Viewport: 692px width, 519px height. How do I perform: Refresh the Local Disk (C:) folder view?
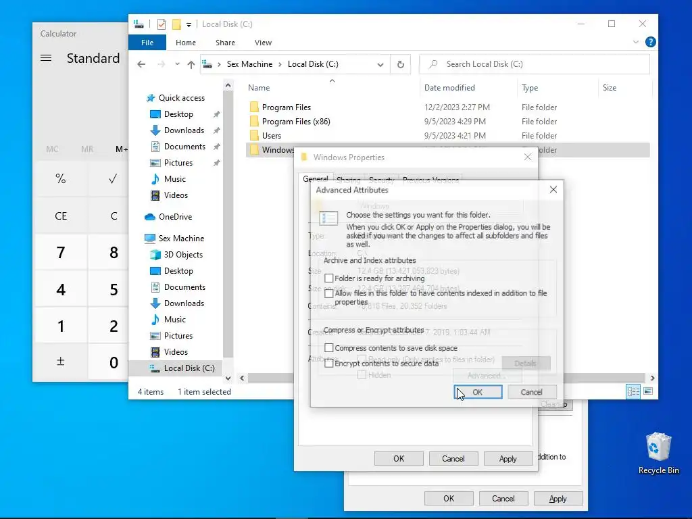[x=400, y=64]
